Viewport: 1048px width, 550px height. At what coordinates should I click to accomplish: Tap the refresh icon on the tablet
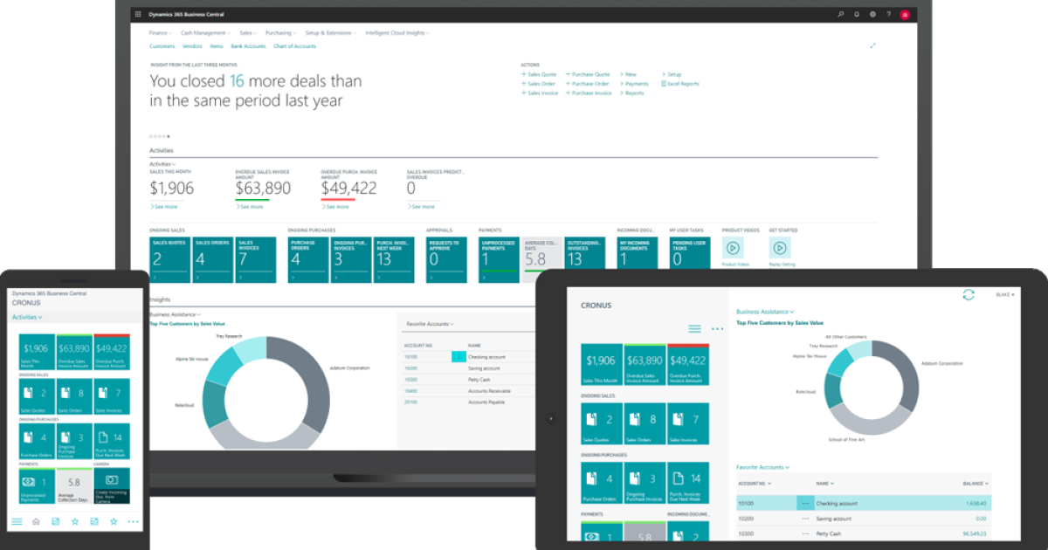point(968,295)
